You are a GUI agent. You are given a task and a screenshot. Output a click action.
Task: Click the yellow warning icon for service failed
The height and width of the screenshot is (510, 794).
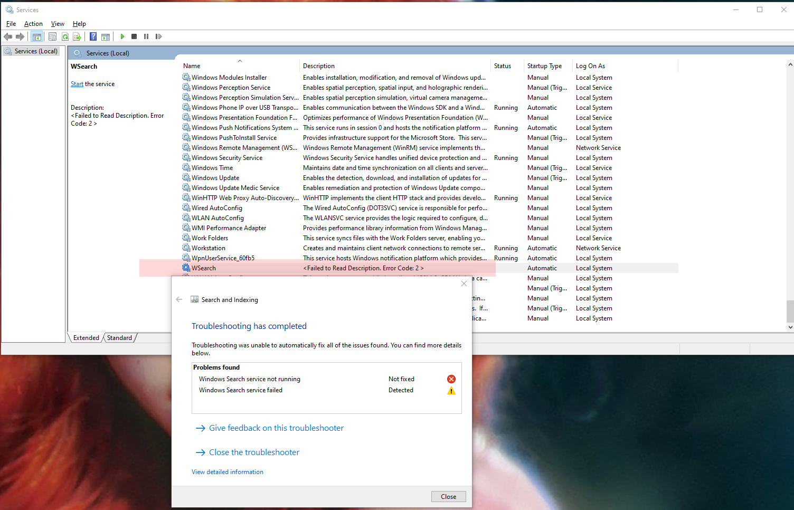[451, 391]
